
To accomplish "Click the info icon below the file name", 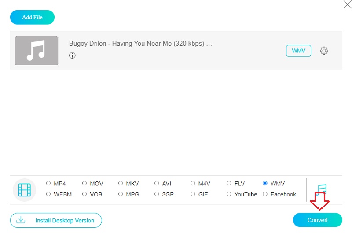I will point(72,55).
